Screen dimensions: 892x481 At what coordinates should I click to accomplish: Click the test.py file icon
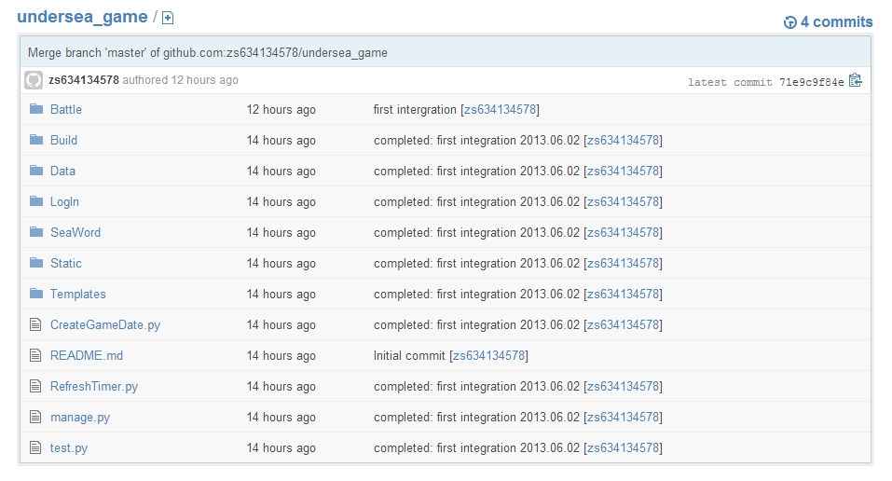click(x=35, y=447)
